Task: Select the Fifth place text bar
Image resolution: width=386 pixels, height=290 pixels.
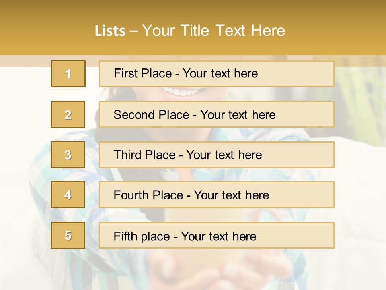Action: click(216, 235)
